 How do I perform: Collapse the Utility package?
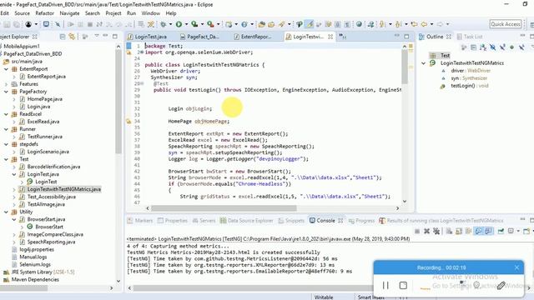(x=6, y=212)
